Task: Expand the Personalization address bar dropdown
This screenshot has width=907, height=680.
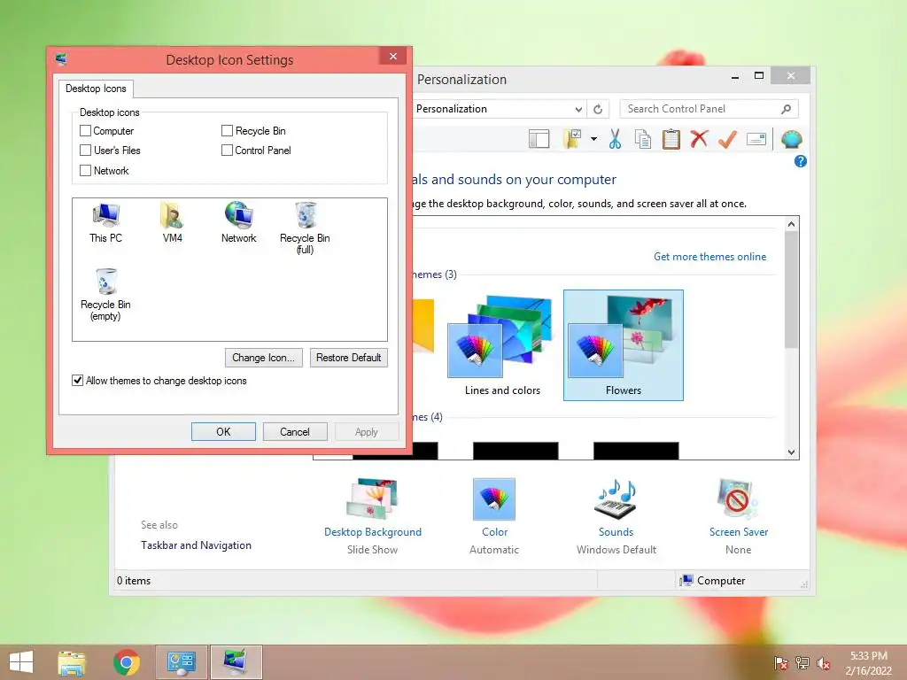Action: pyautogui.click(x=578, y=109)
